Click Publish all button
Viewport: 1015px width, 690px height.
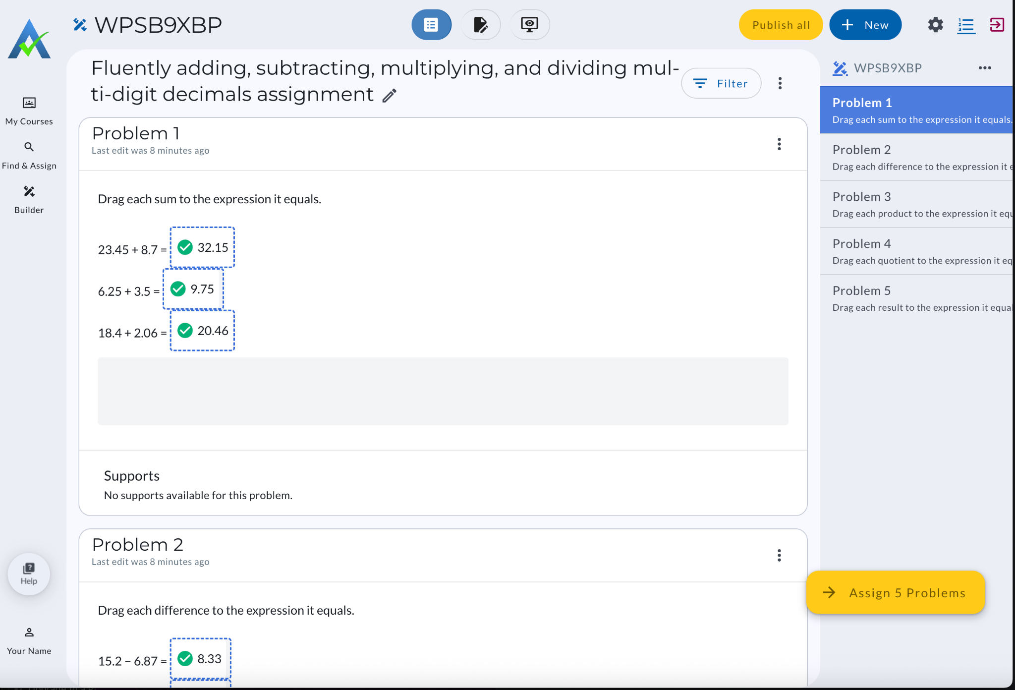pyautogui.click(x=781, y=25)
